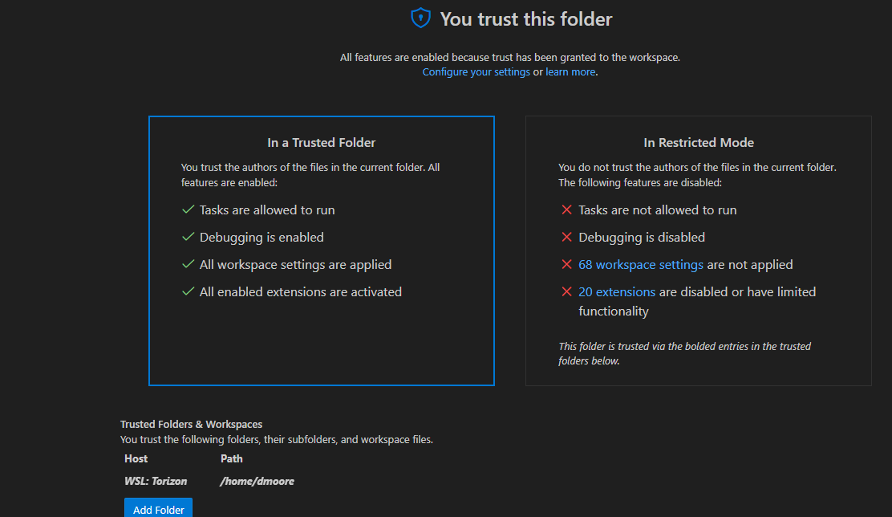Click the Path column header
Viewport: 892px width, 517px height.
point(232,459)
